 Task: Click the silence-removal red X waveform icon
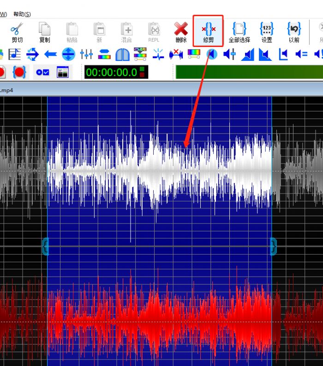pos(176,54)
